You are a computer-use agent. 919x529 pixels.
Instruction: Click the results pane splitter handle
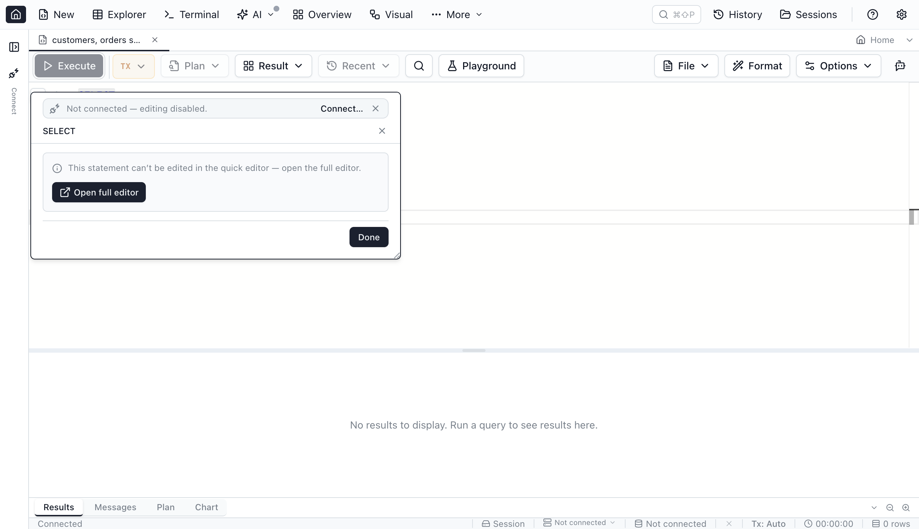[474, 350]
